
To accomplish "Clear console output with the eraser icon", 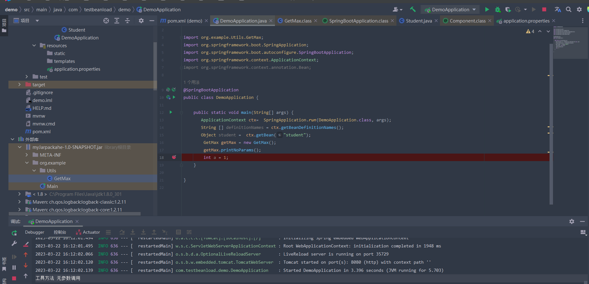I will (x=26, y=244).
